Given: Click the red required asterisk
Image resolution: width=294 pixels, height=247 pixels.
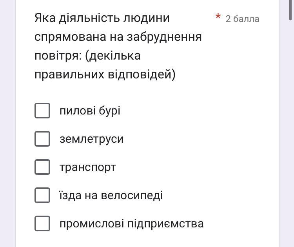Looking at the screenshot, I should click(218, 17).
